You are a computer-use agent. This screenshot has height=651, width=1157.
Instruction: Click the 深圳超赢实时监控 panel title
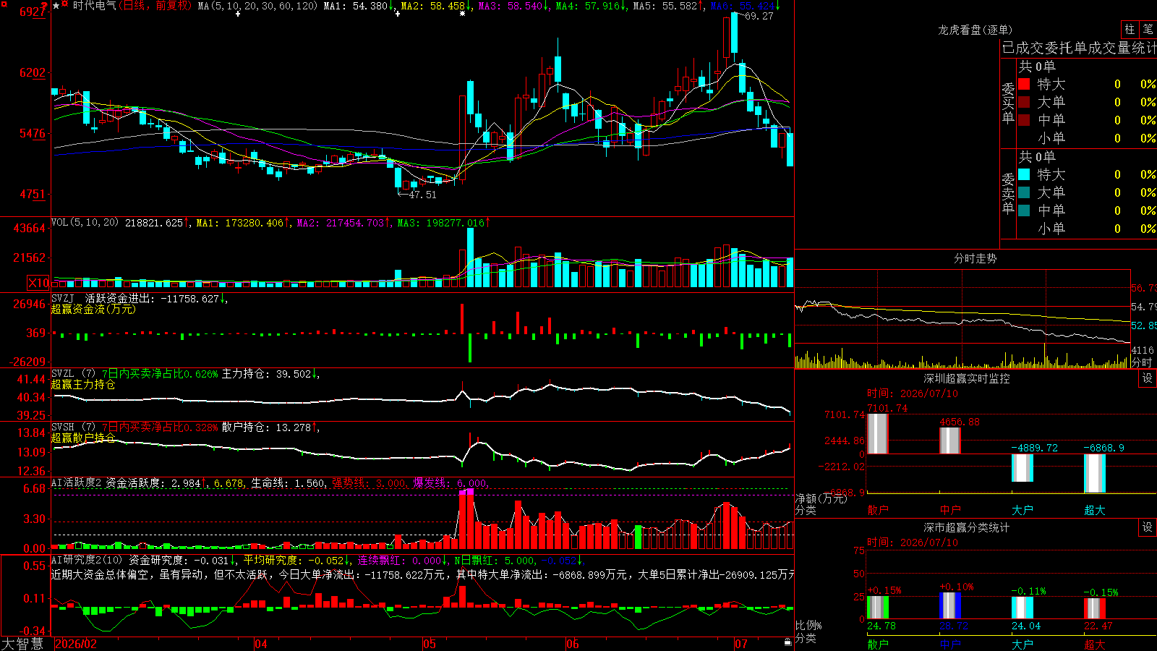967,378
